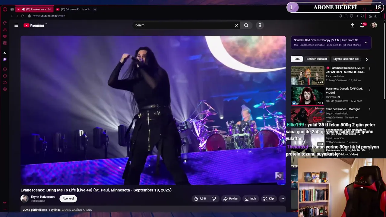Click the GRAND CASİNO ARENA location tag
This screenshot has height=217, width=386.
77,210
